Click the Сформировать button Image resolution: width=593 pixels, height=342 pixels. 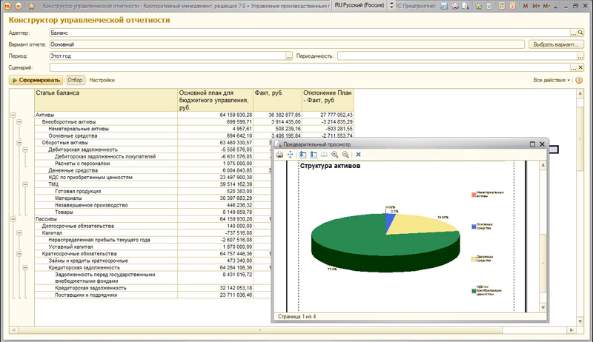pos(36,80)
